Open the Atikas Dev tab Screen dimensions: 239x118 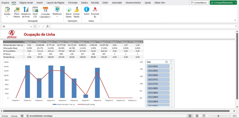160,3
